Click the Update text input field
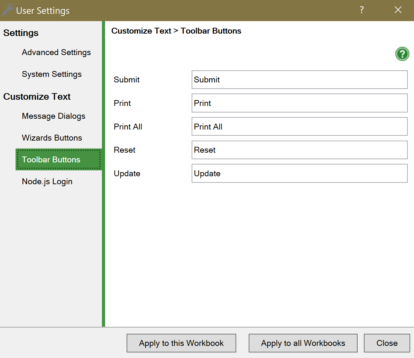 click(x=300, y=173)
